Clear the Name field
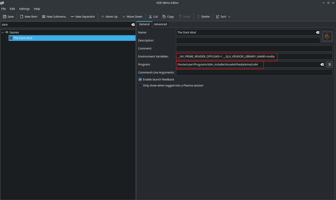Image resolution: width=336 pixels, height=200 pixels. 318,32
